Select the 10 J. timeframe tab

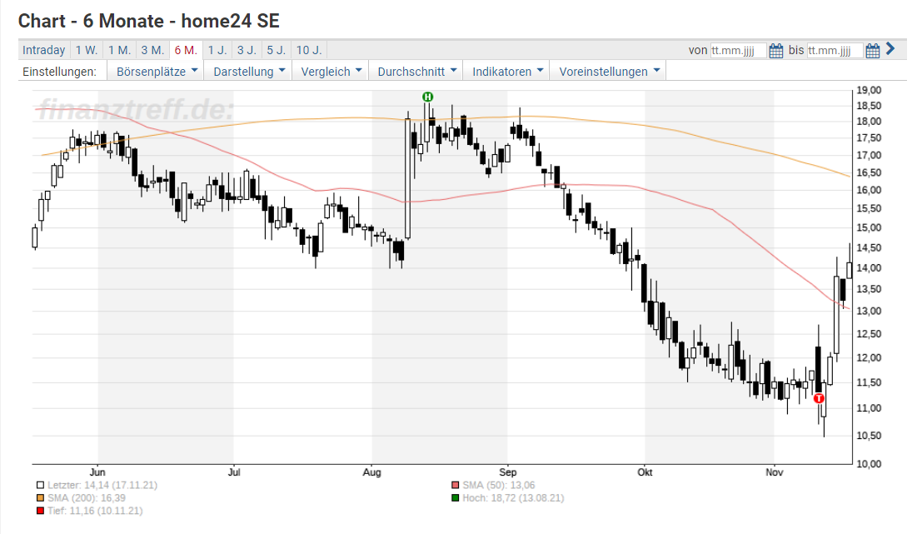click(x=309, y=50)
